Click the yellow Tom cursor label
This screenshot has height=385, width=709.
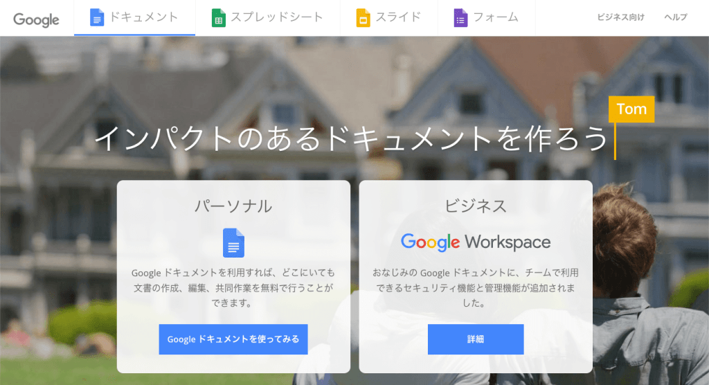tap(631, 109)
